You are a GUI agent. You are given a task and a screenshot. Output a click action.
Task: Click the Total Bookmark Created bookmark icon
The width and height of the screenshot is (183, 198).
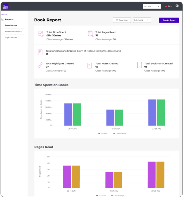coord(139,65)
